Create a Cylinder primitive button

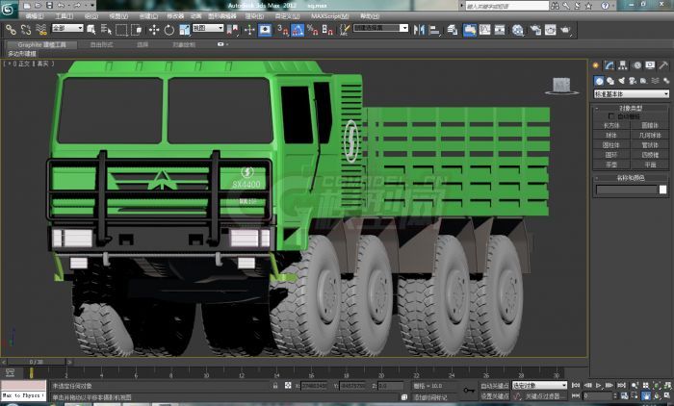click(611, 145)
